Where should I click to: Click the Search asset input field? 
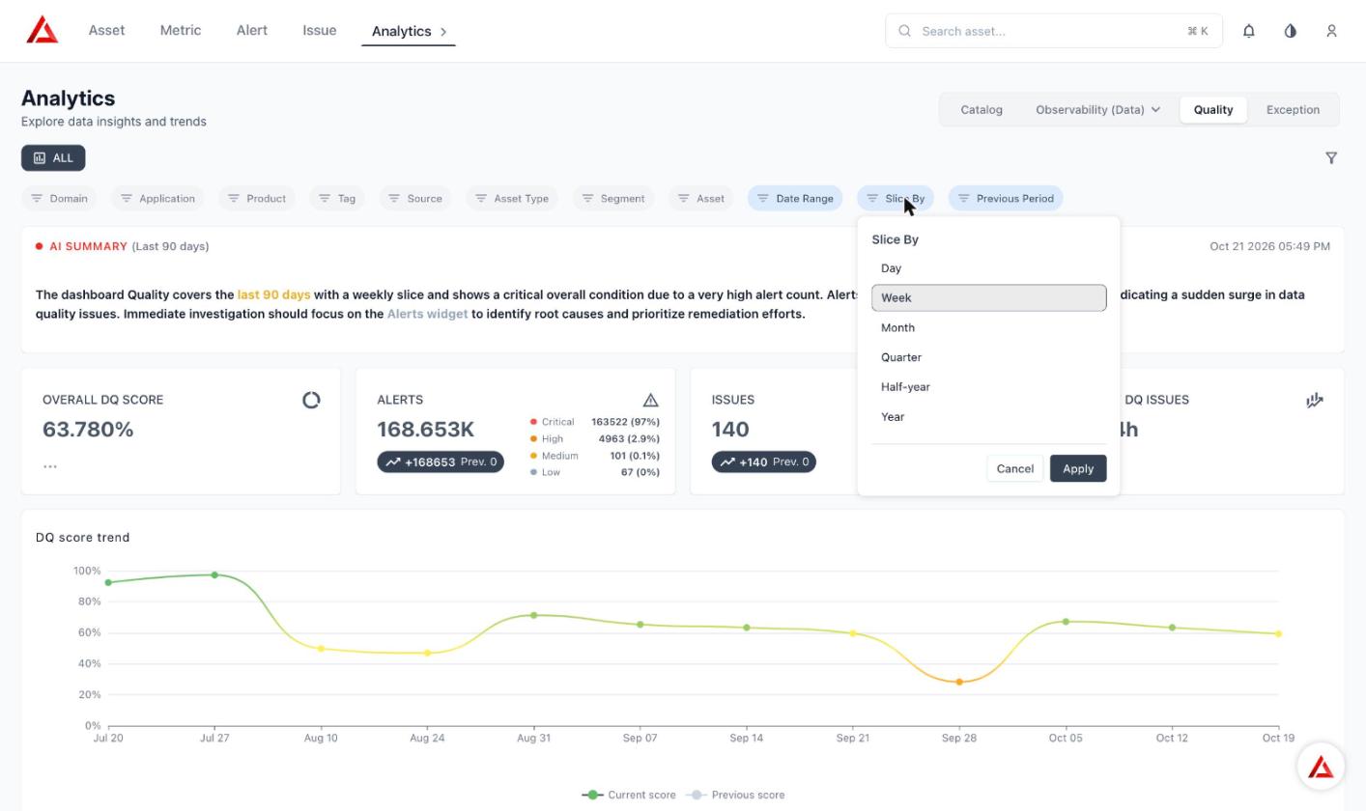click(x=1054, y=31)
